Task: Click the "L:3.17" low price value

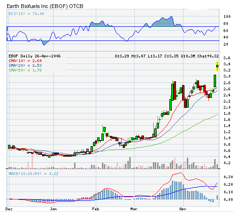Action: 155,56
